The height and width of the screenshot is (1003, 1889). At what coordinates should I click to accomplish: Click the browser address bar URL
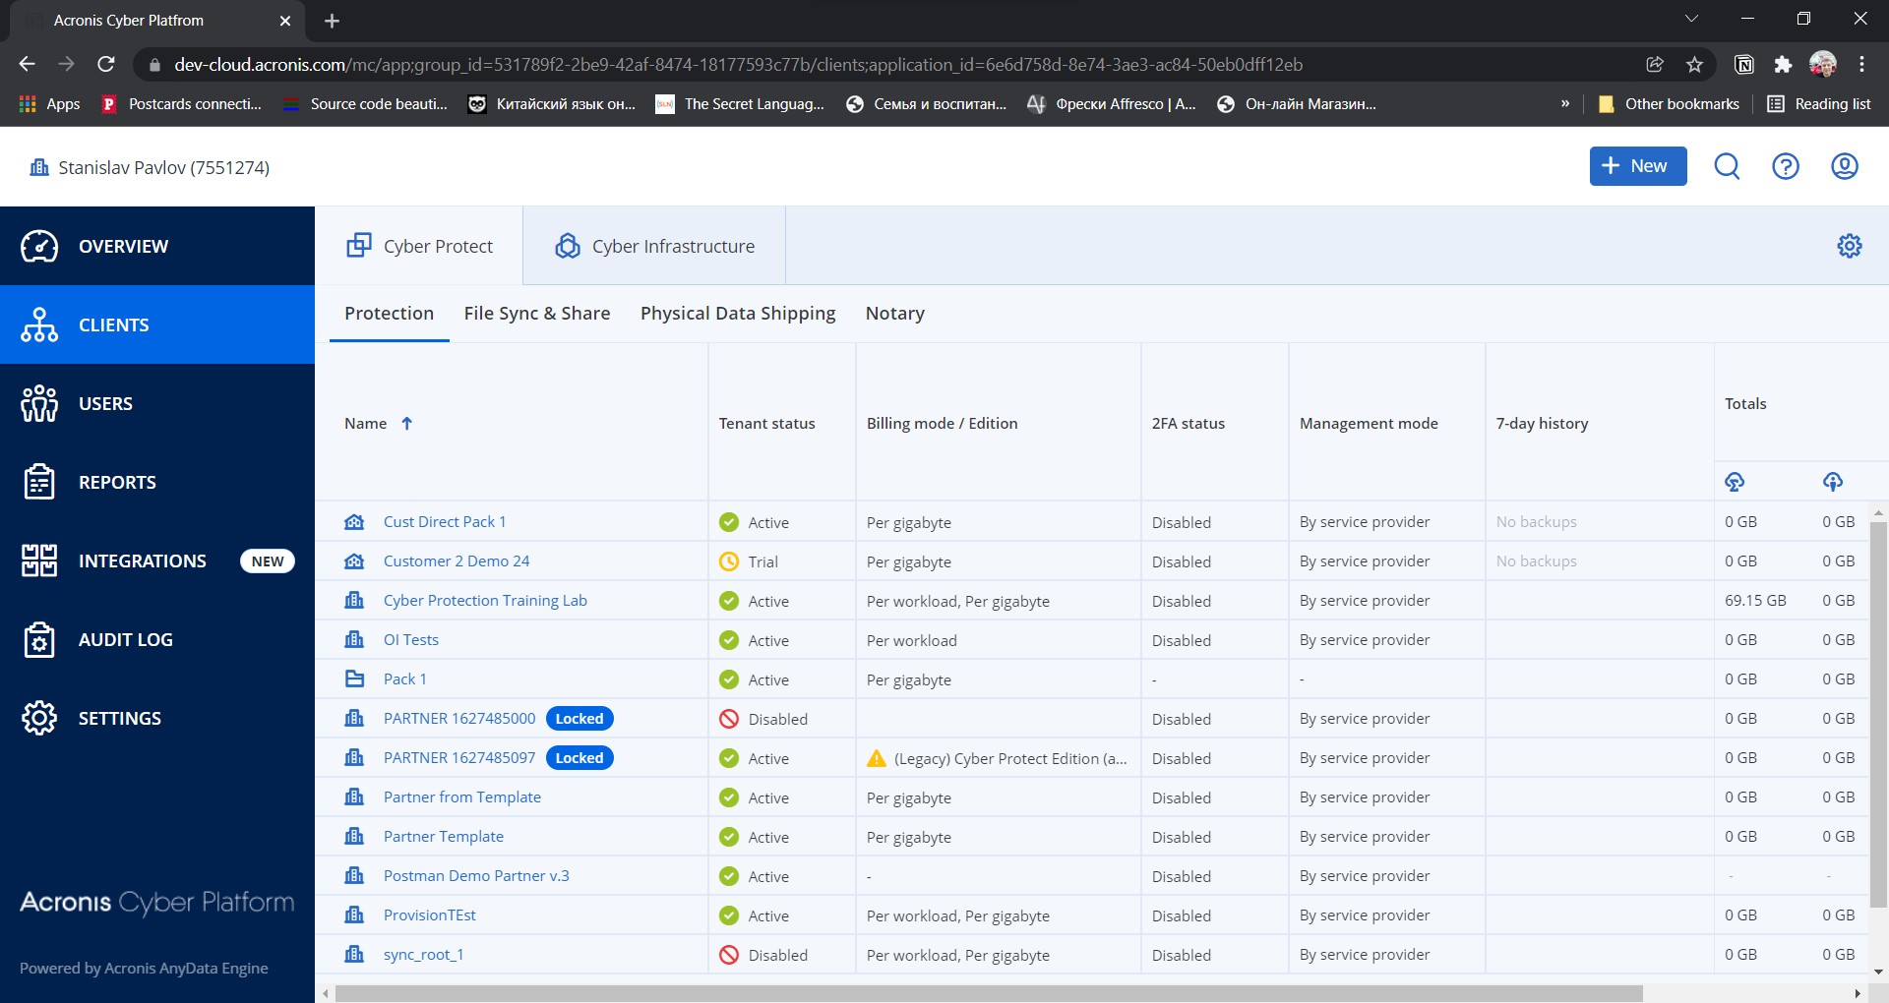tap(738, 64)
